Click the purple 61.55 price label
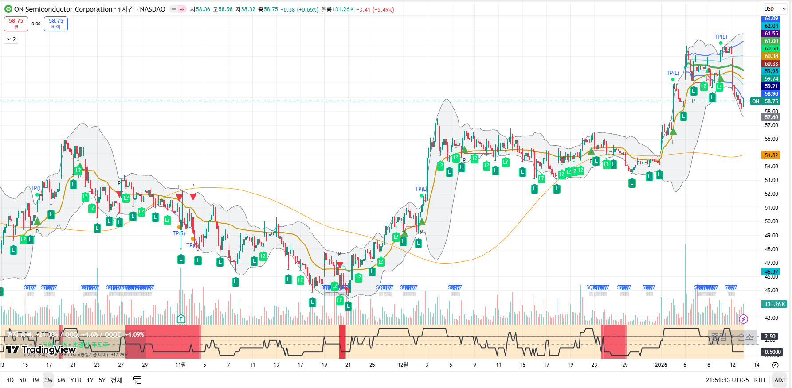 coord(771,34)
